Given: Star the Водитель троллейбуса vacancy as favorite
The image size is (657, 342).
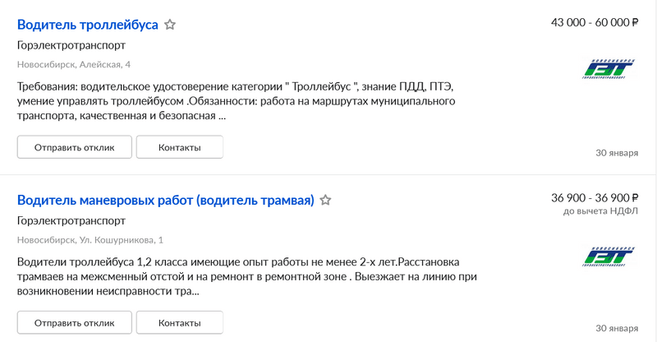Looking at the screenshot, I should click(170, 25).
